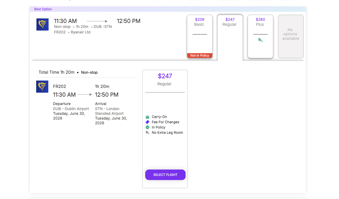Click the FR202 flight number in details
The image size is (339, 199).
60,86
